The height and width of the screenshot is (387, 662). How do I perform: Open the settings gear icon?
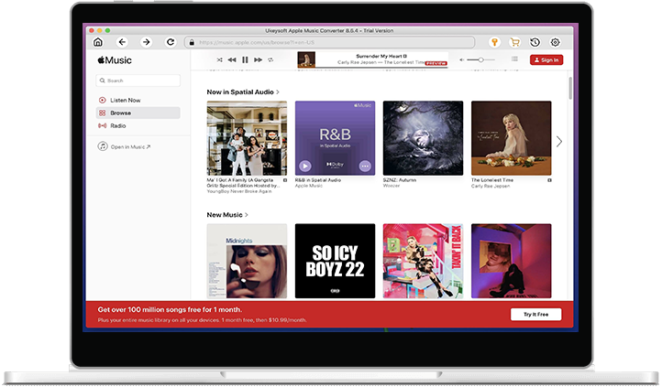point(556,42)
